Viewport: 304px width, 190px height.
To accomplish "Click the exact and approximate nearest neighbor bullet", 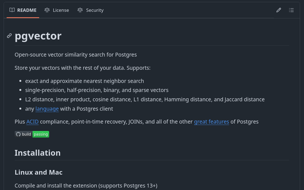I will (85, 81).
